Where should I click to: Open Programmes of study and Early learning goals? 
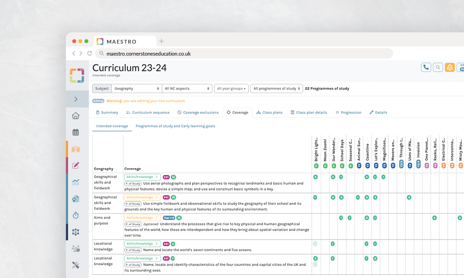pos(175,126)
